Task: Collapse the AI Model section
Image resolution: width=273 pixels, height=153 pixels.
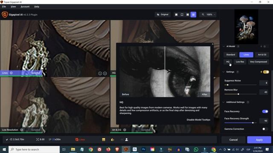Action: (x=224, y=46)
